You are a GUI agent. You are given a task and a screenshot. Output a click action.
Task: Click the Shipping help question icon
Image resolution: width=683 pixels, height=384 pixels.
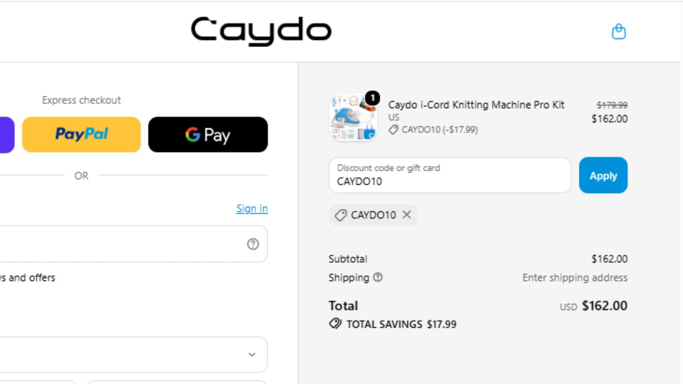[x=378, y=277]
